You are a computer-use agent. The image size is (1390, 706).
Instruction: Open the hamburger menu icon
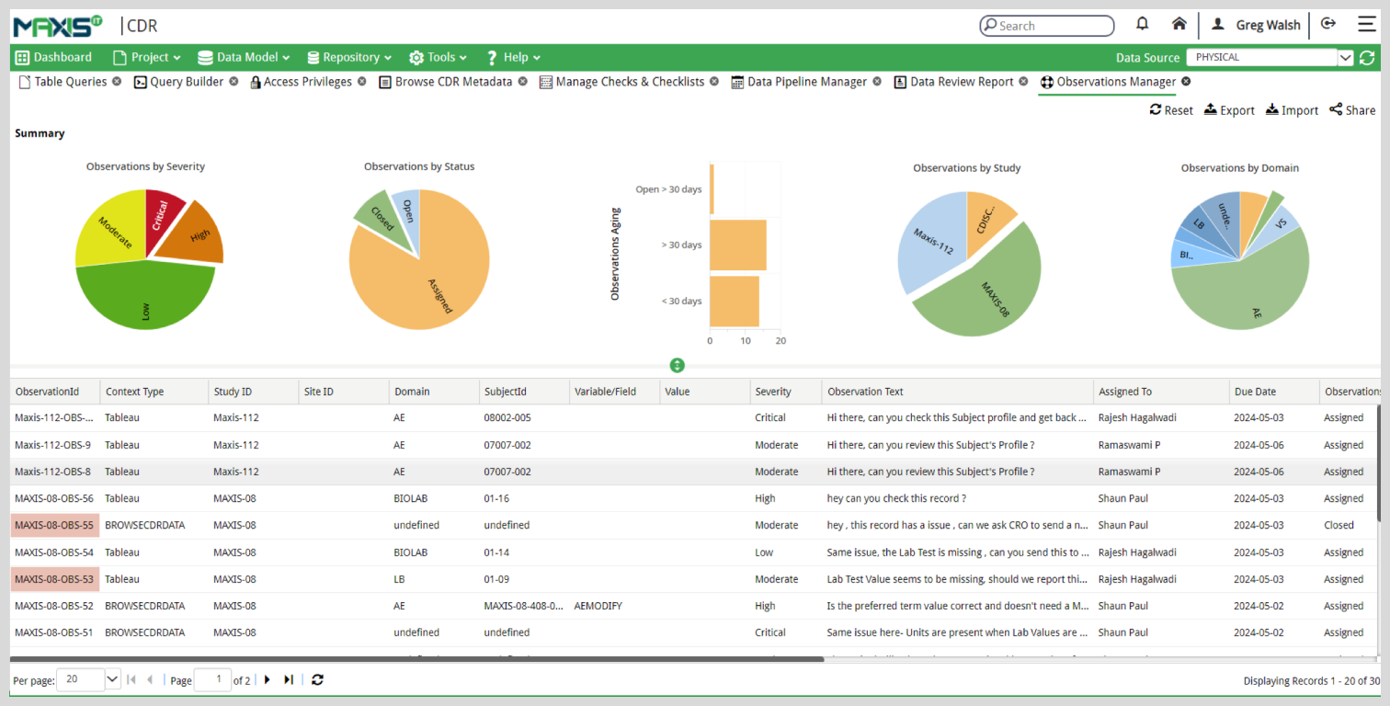click(1367, 24)
